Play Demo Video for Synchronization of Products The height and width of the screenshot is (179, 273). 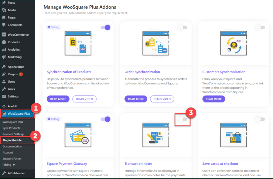tap(84, 99)
